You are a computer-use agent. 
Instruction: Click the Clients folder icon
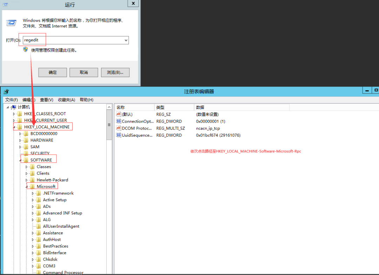pyautogui.click(x=33, y=173)
